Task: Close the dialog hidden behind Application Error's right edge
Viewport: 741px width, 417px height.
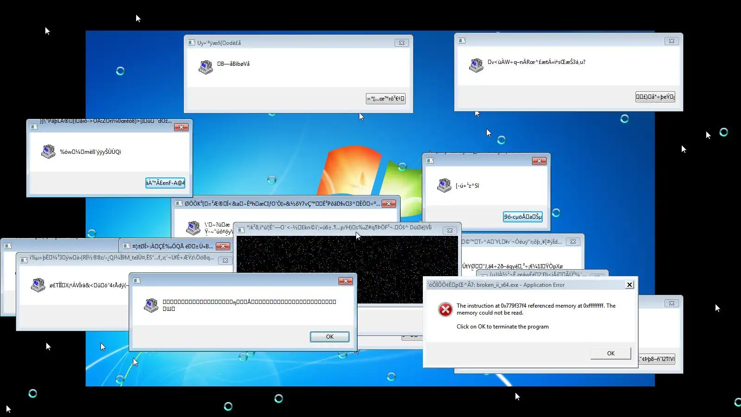Action: [672, 303]
